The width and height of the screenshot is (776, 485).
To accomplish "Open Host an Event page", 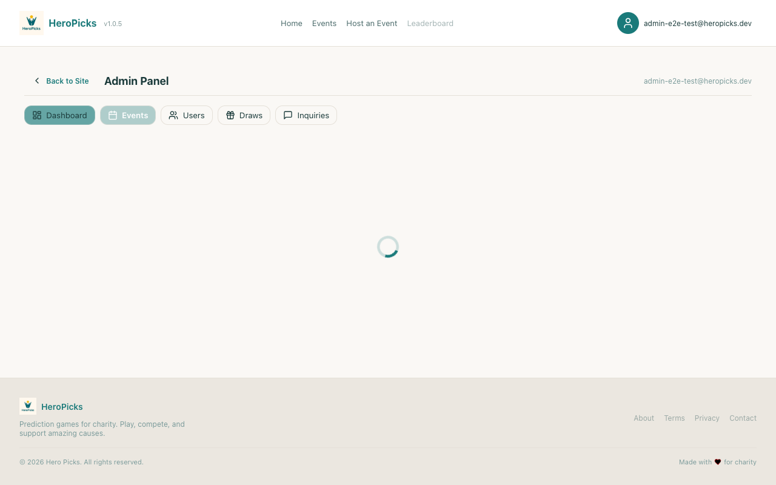I will pos(372,23).
